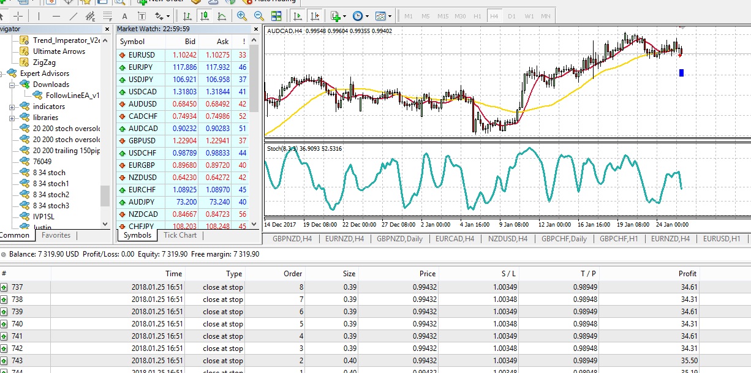Choose the trendline drawing tool
751x373 pixels.
point(74,17)
